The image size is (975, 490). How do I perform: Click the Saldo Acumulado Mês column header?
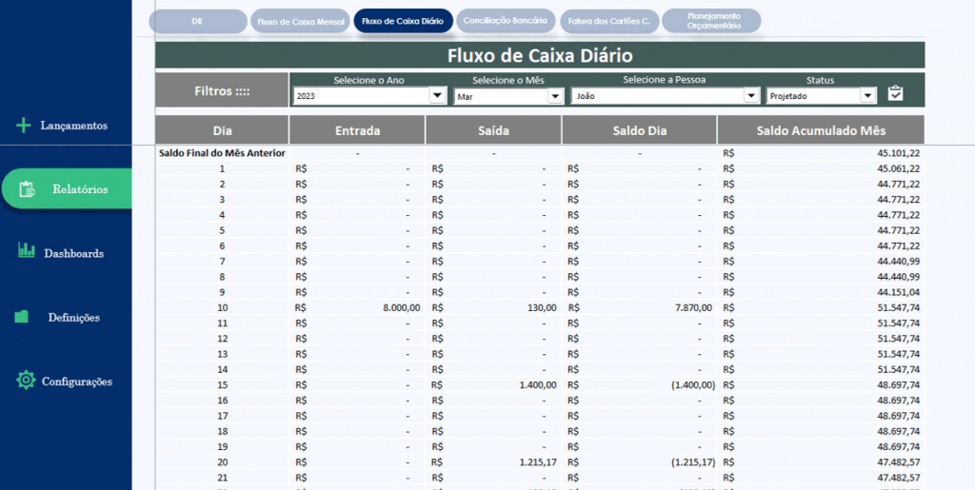tap(821, 130)
